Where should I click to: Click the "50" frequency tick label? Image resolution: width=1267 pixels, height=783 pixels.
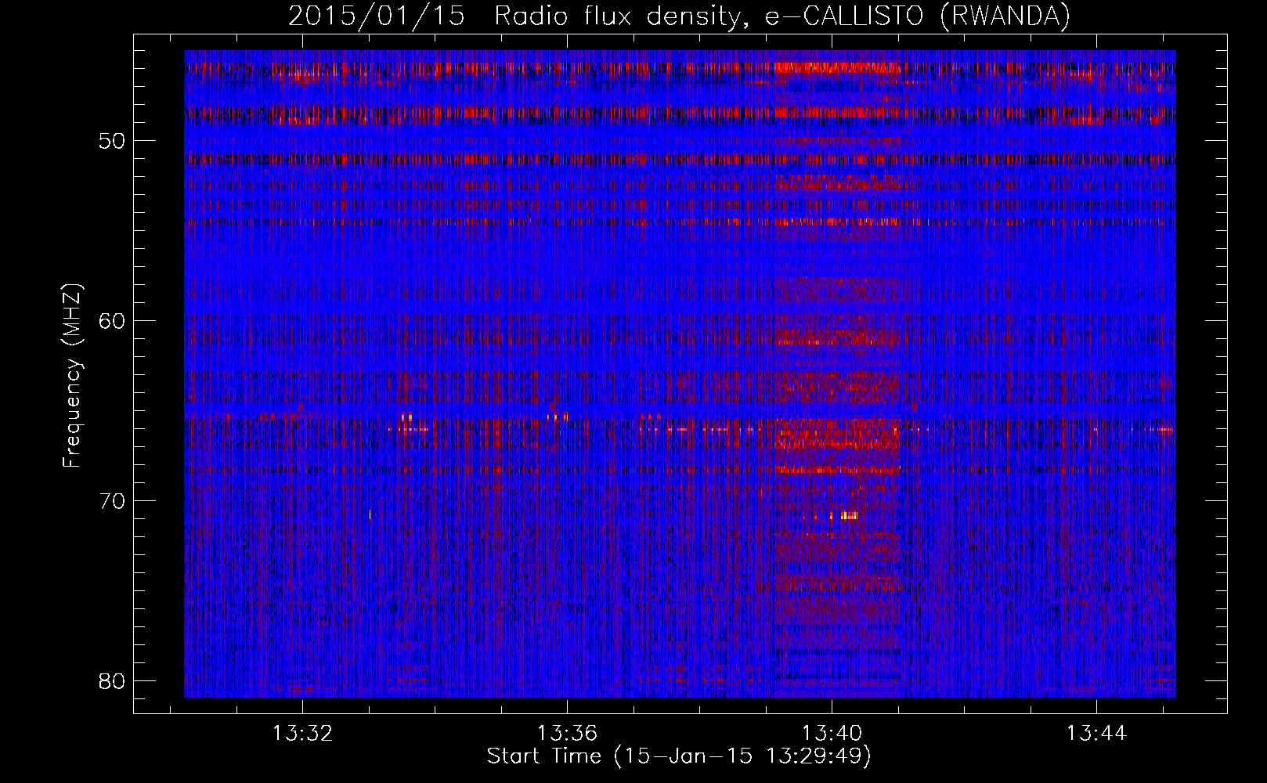pos(113,142)
